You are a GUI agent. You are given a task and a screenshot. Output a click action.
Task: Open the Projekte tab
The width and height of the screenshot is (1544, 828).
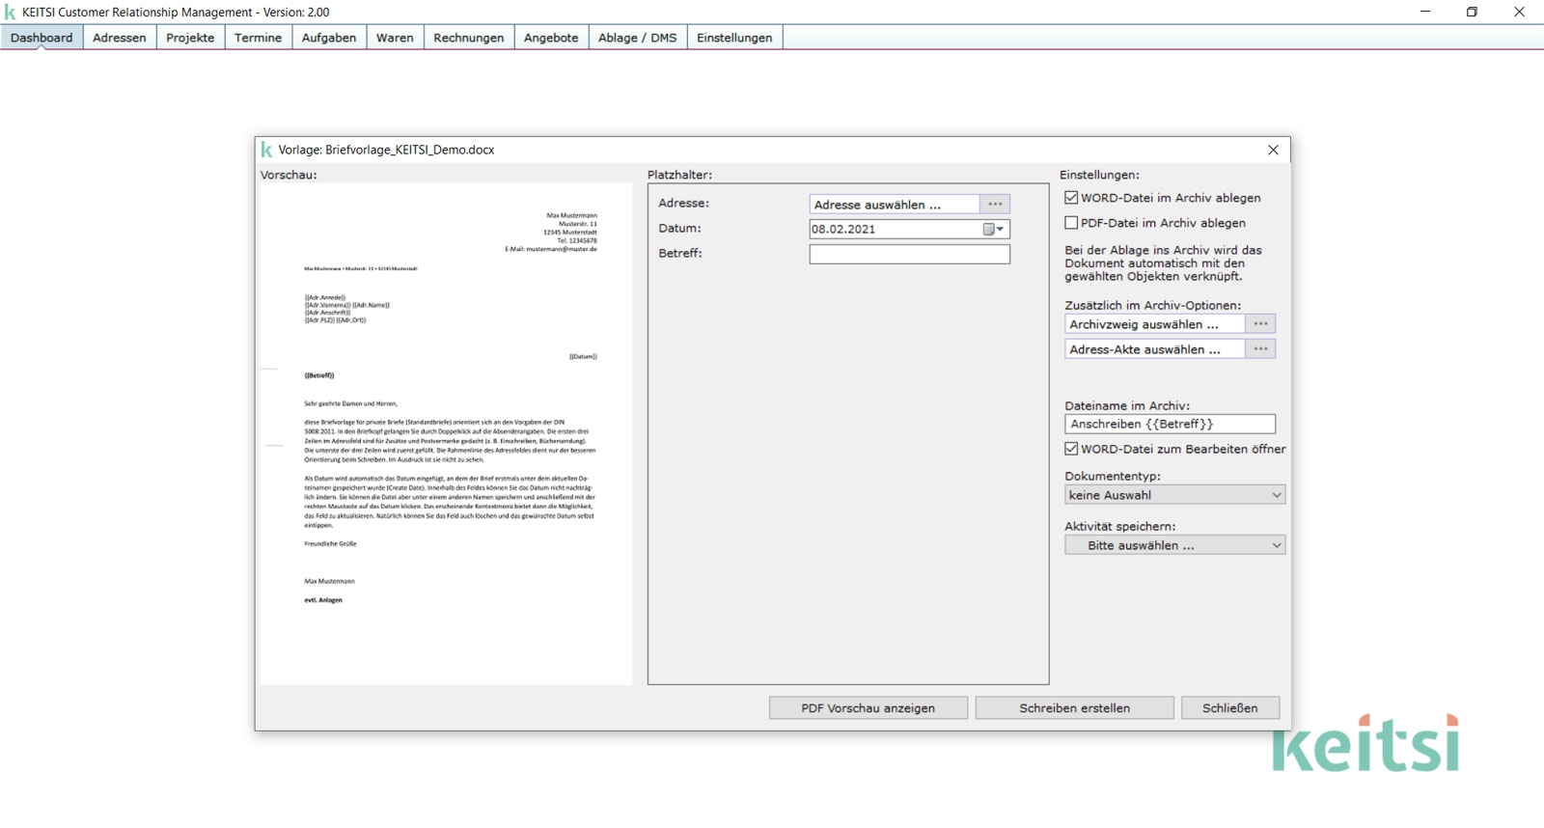tap(190, 38)
